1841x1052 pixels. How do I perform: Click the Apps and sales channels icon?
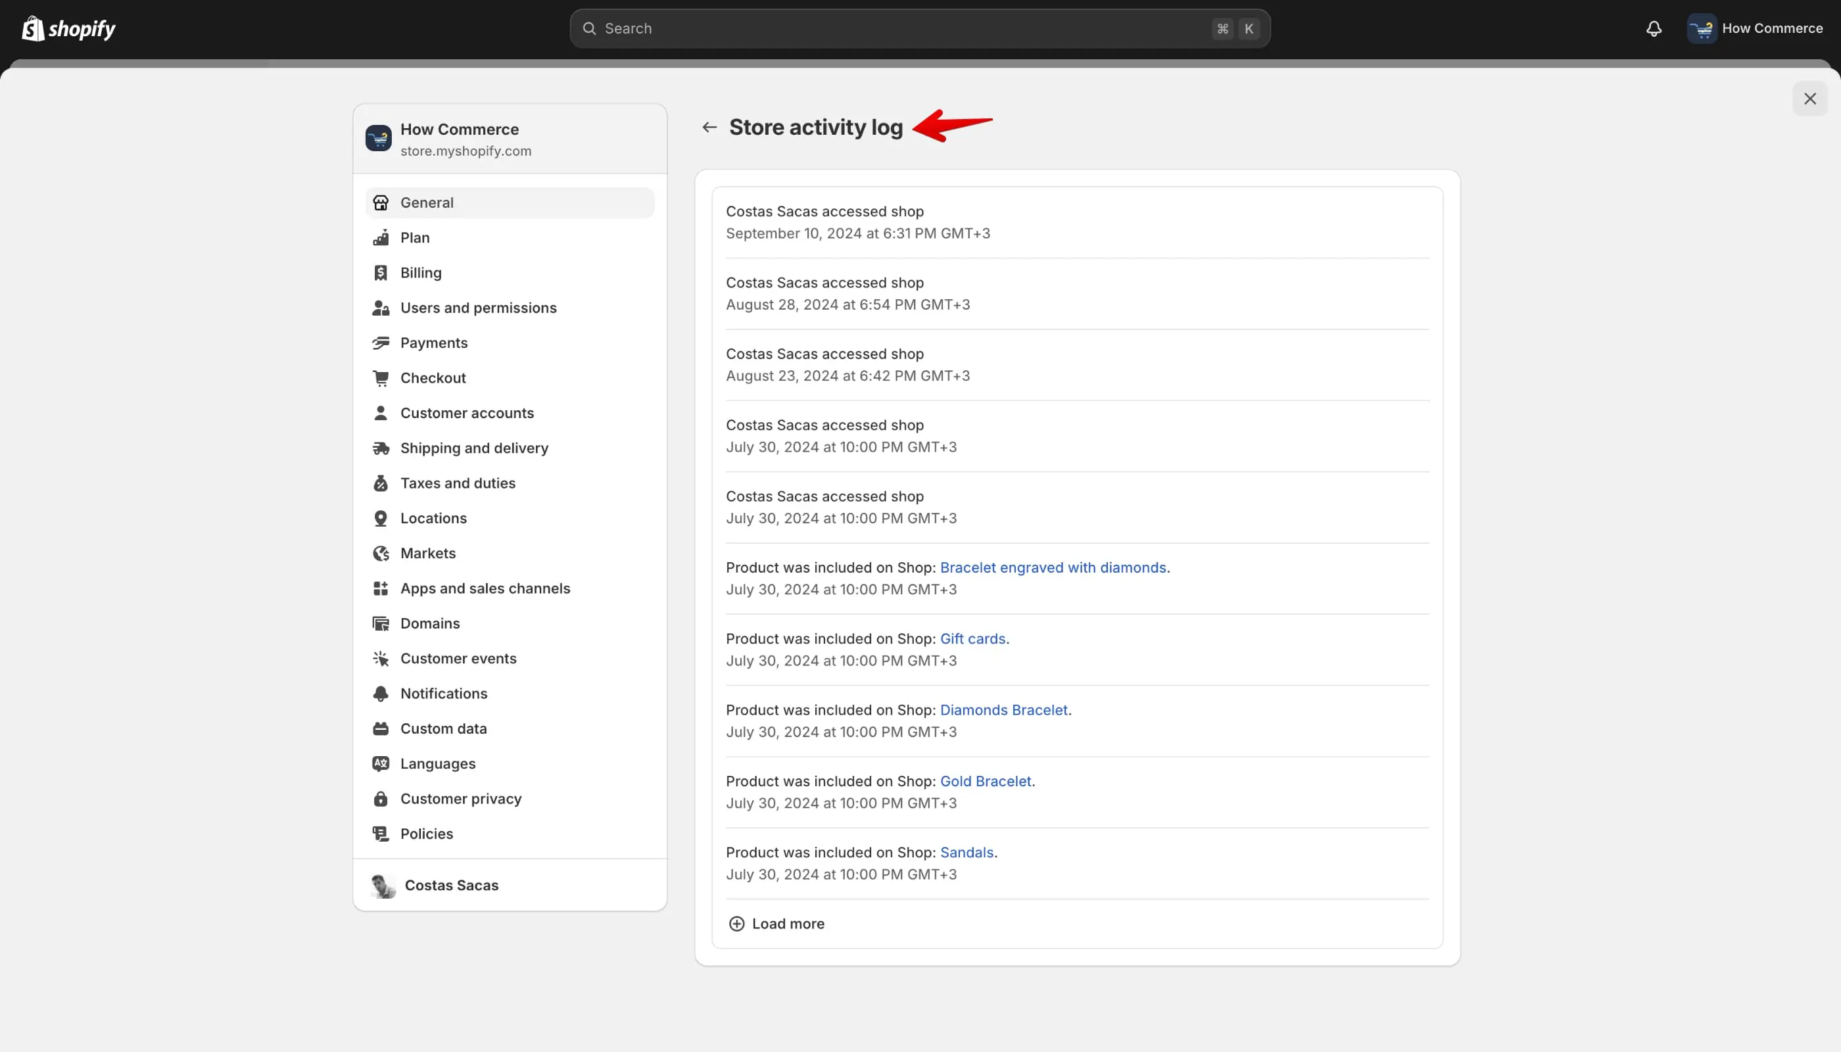click(x=381, y=588)
